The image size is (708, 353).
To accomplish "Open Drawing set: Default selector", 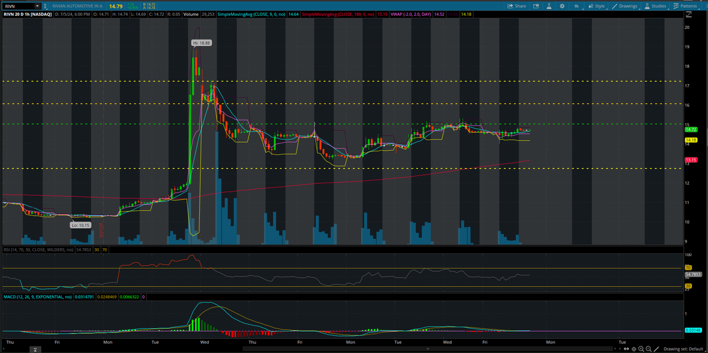I will coord(683,349).
